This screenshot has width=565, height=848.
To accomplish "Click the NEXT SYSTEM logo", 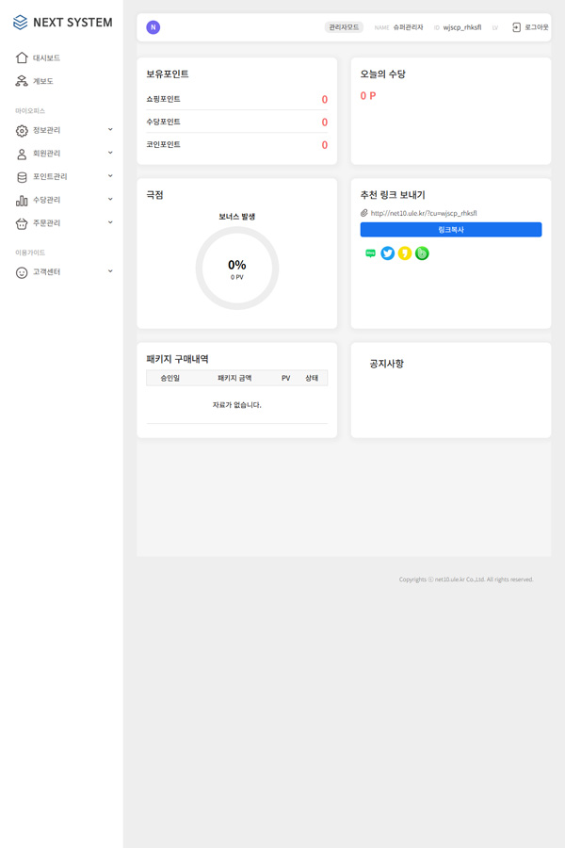I will tap(62, 23).
